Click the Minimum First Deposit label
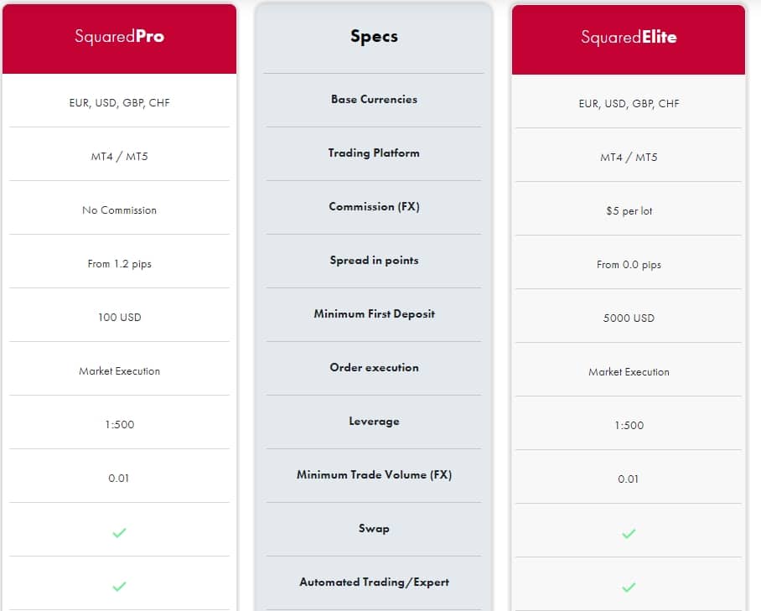Screen dimensions: 761x611 click(x=374, y=314)
